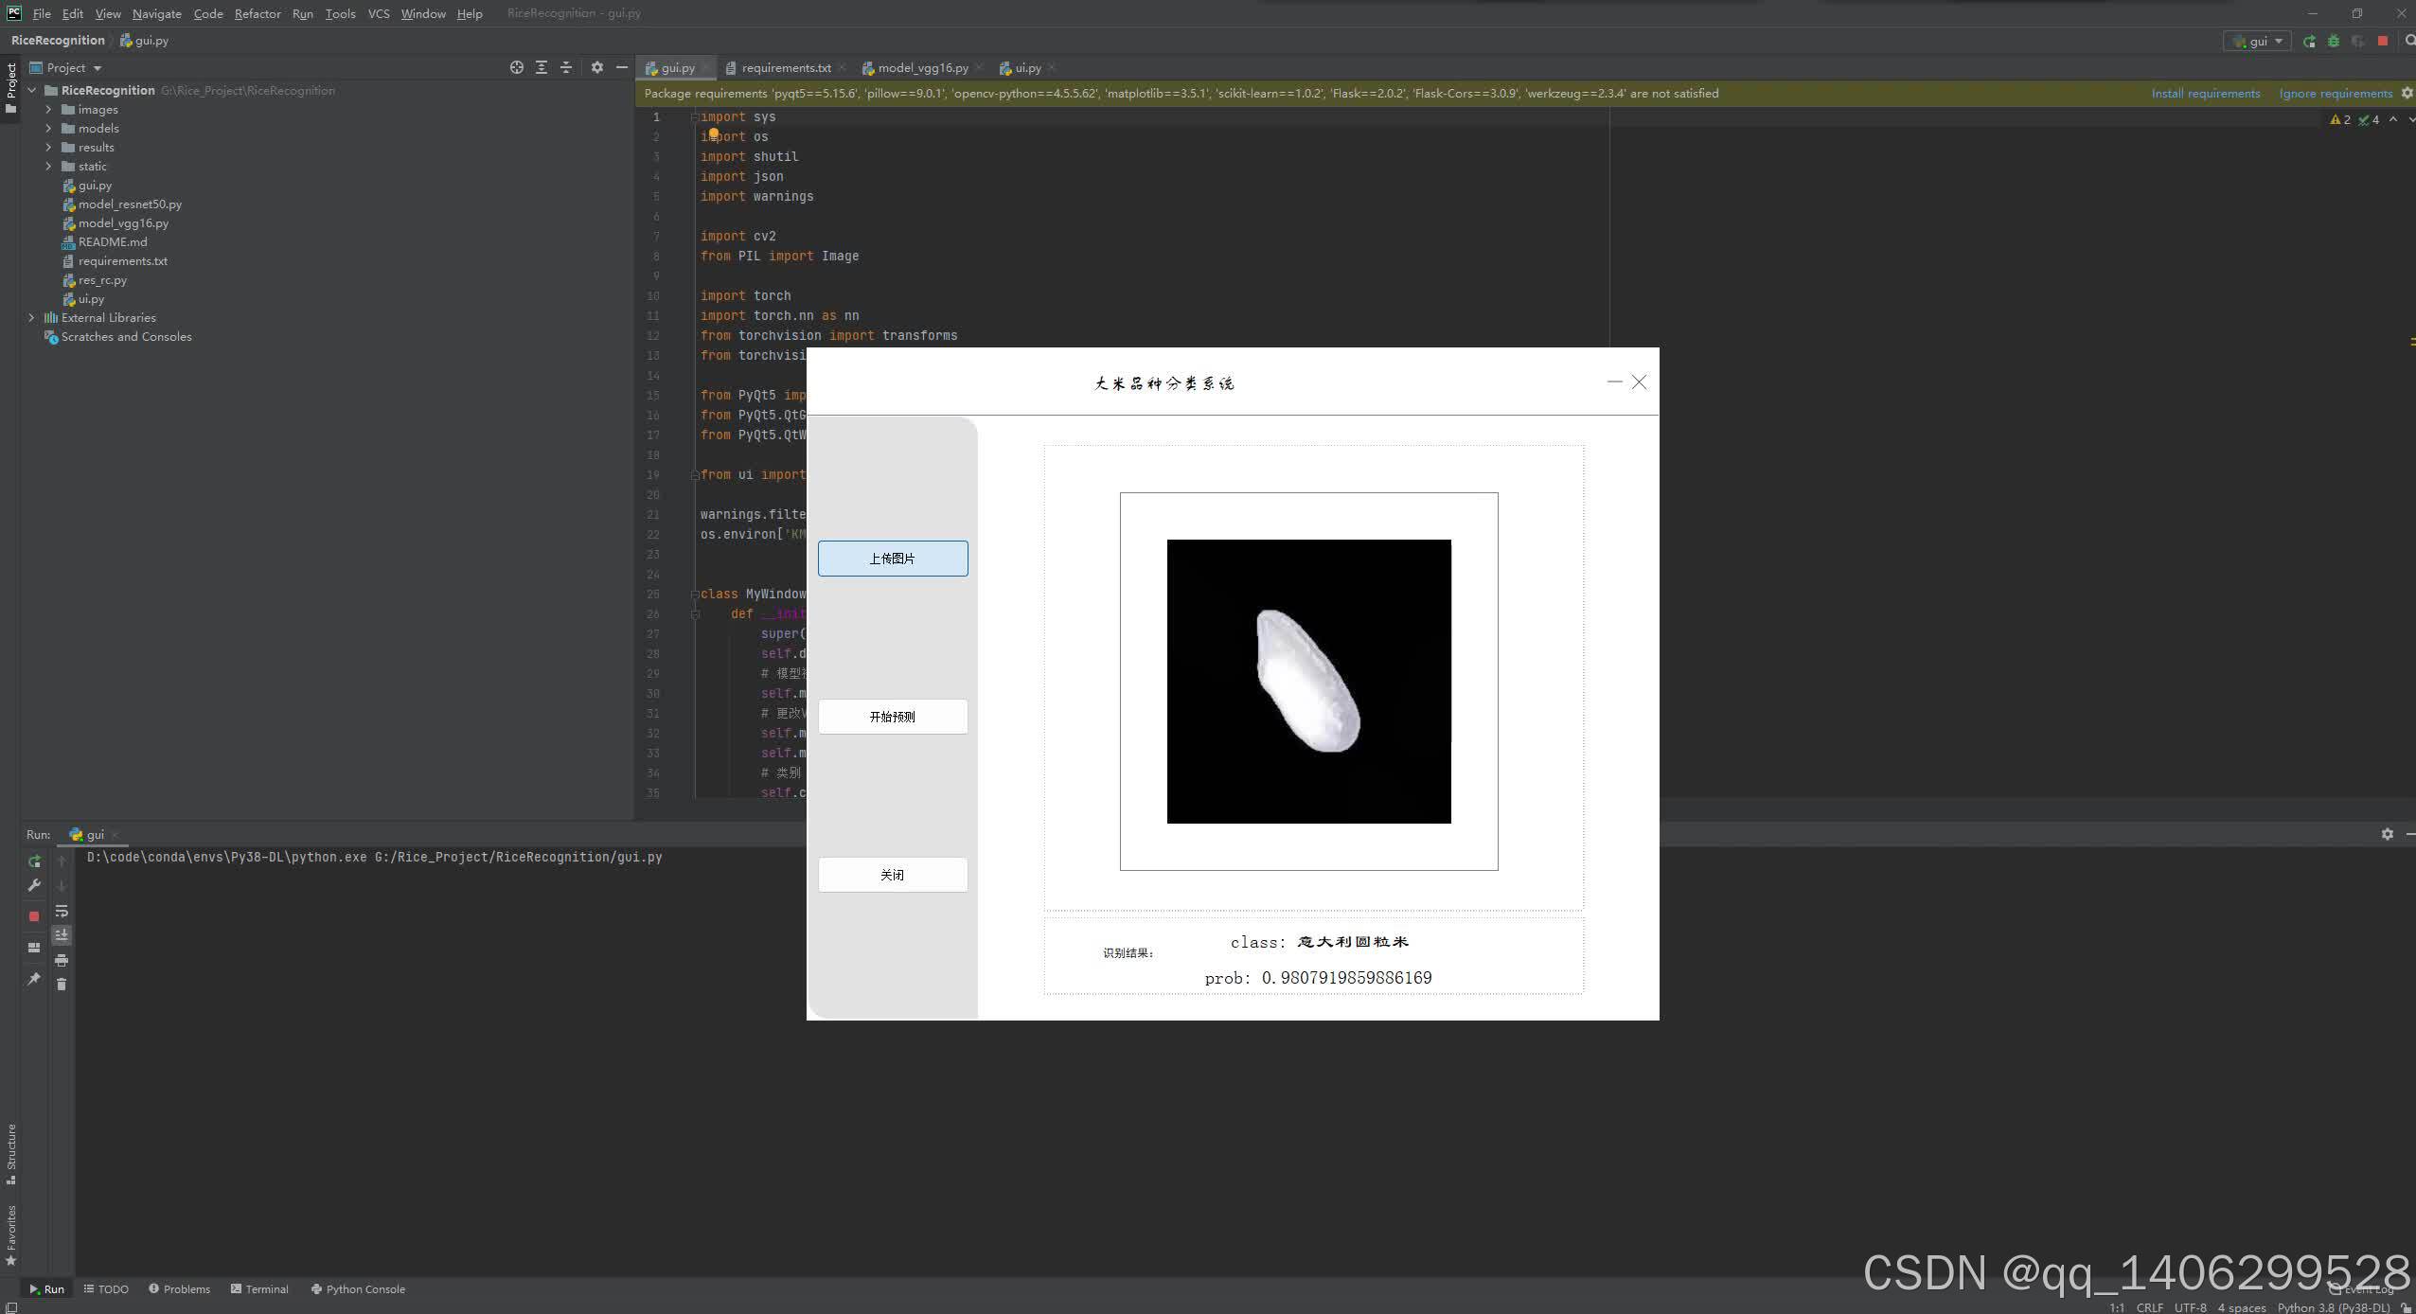Expand External Libraries node
This screenshot has height=1314, width=2416.
[31, 318]
